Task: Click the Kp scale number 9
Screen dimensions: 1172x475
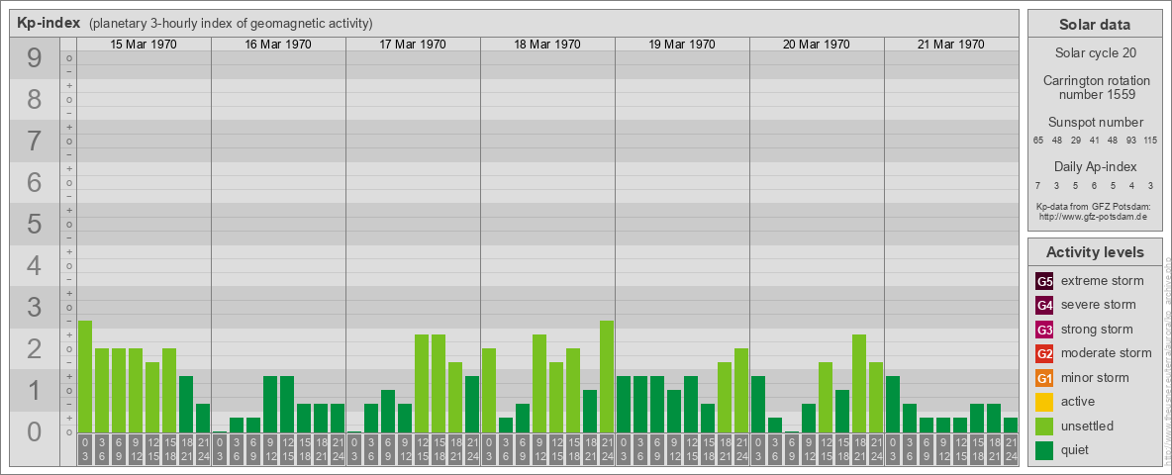Action: pos(35,58)
